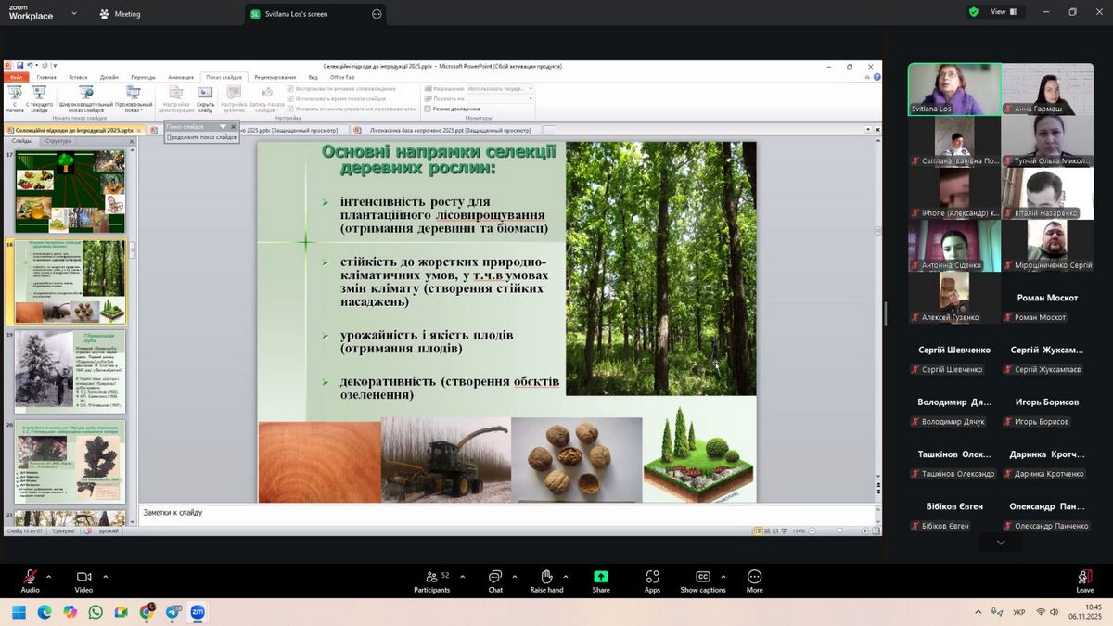Click the Raise hand icon

point(546,577)
